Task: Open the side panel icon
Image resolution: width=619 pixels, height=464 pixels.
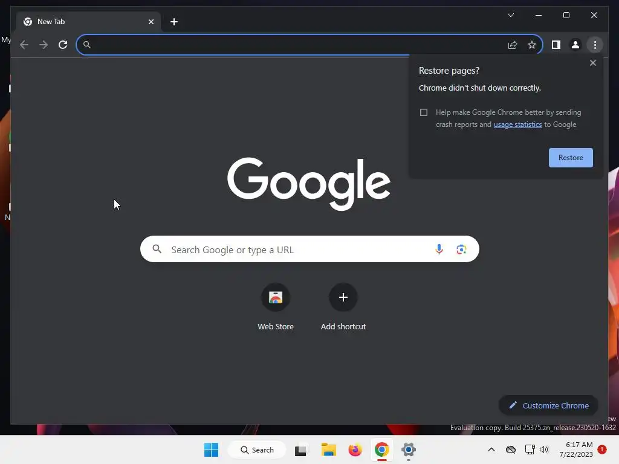Action: coord(556,45)
